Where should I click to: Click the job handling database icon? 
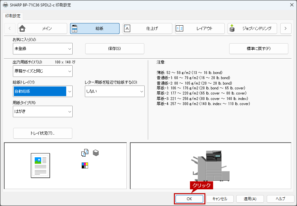[x=232, y=29]
